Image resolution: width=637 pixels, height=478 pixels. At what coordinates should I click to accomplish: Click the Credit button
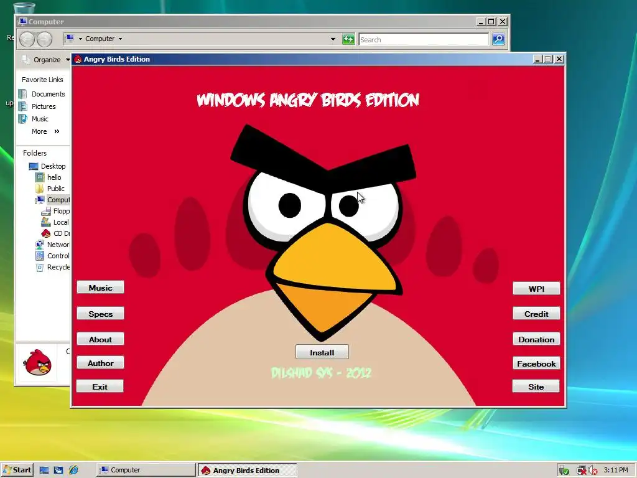pos(536,314)
